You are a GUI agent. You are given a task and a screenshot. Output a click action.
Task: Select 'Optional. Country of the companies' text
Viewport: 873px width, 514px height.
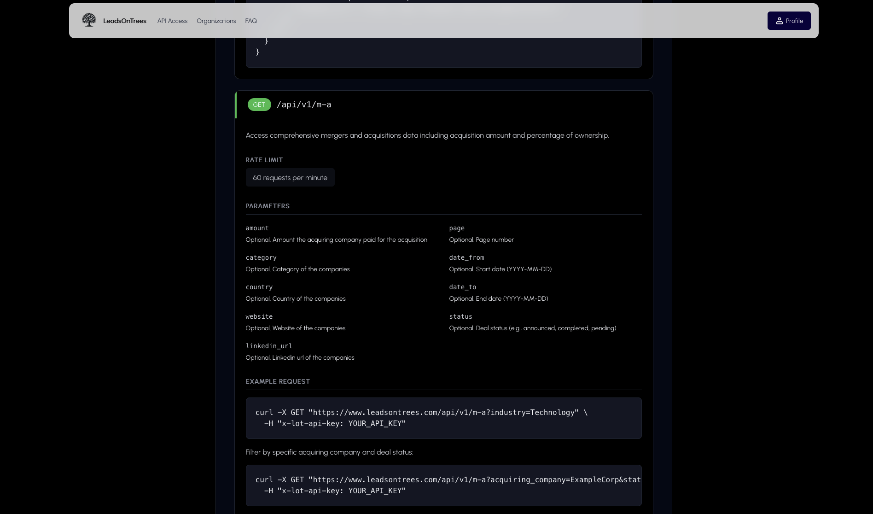[296, 298]
